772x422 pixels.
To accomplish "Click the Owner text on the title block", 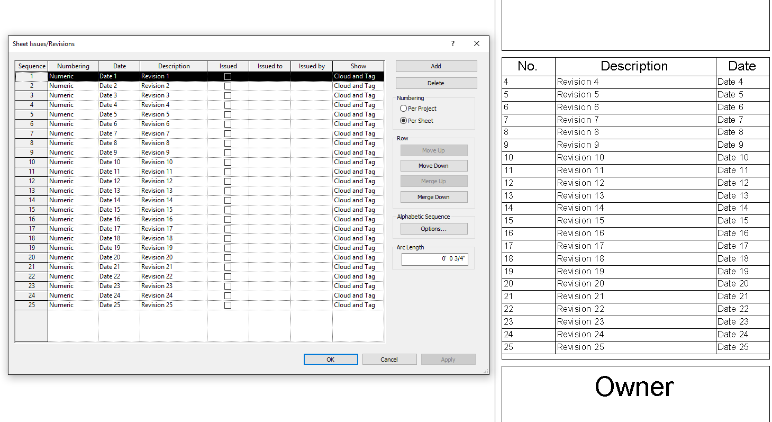I will [634, 387].
